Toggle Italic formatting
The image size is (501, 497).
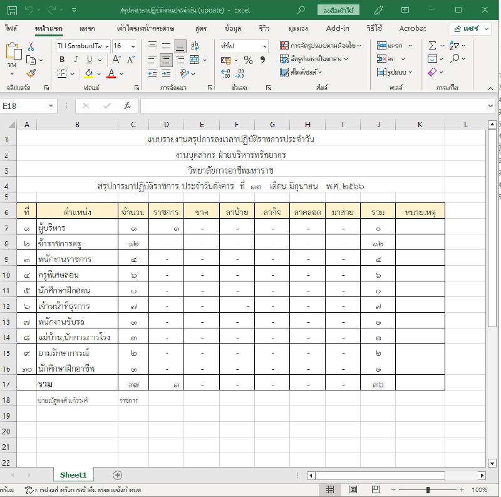(x=76, y=60)
